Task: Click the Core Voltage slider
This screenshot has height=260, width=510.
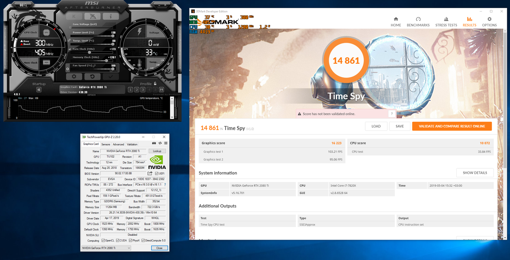Action: (92, 27)
